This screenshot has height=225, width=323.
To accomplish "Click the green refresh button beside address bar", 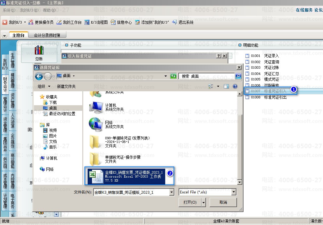I will tap(173, 76).
